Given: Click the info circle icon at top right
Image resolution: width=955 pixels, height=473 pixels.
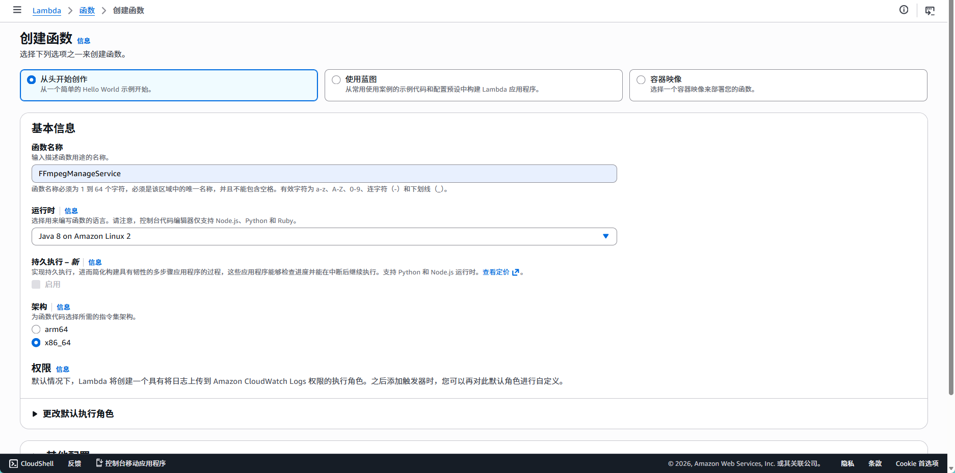Looking at the screenshot, I should 904,10.
